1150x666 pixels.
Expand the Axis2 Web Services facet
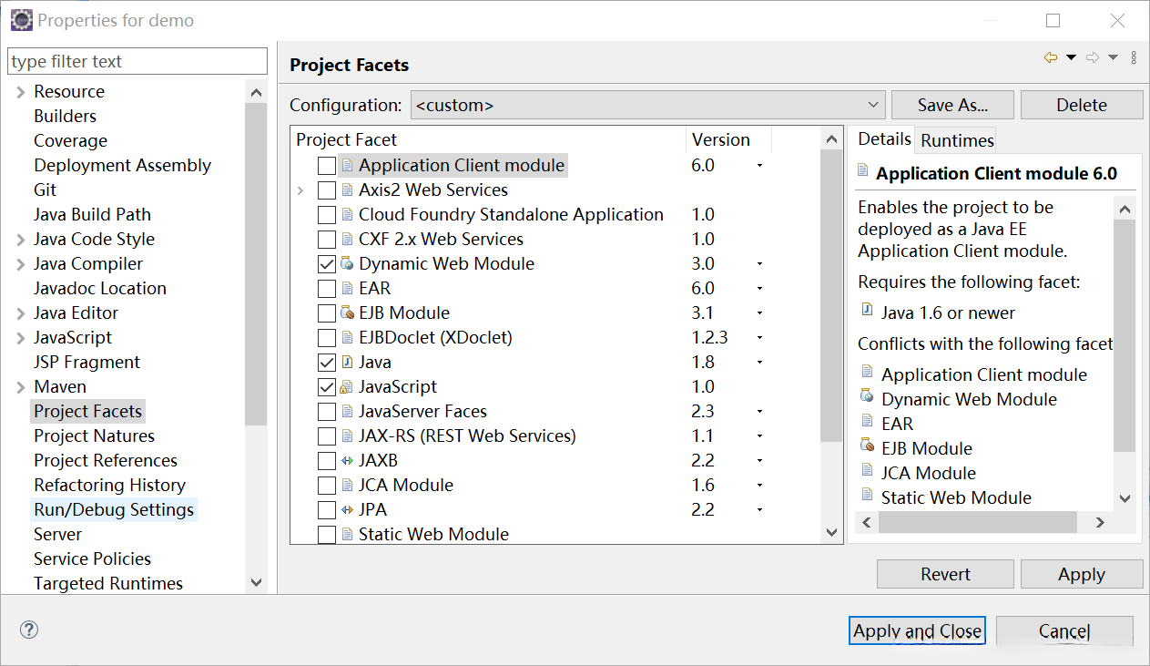pos(301,190)
